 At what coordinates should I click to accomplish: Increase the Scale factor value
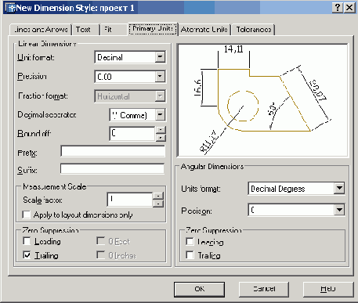[x=158, y=196]
